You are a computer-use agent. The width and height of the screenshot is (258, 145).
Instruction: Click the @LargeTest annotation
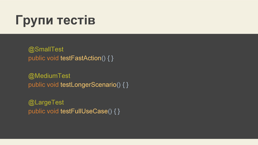pos(46,102)
